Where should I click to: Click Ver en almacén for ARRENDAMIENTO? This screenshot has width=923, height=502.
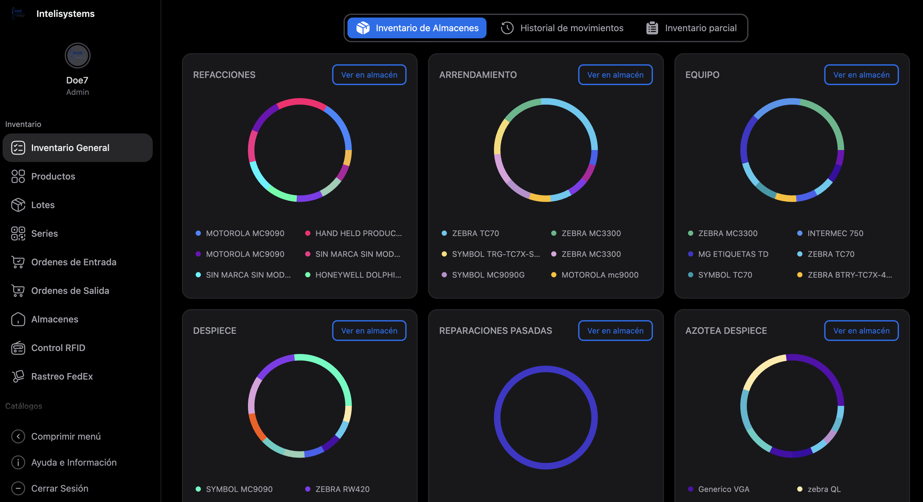pyautogui.click(x=615, y=75)
